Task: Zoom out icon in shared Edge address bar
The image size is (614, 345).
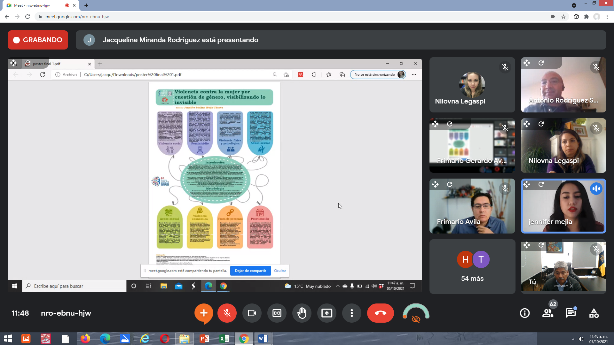Action: point(275,74)
